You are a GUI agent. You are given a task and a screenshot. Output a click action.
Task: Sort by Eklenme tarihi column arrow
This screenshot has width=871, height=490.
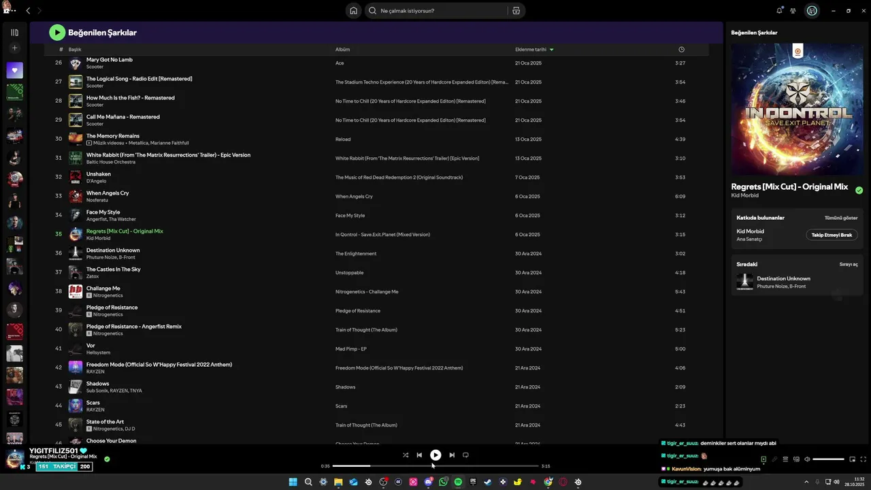(551, 50)
